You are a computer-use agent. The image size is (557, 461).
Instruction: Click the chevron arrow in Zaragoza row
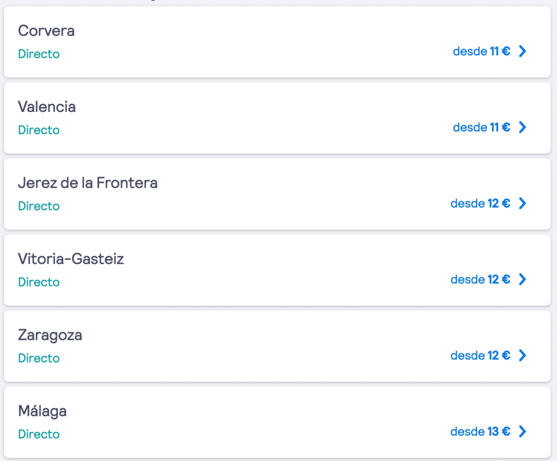point(522,356)
